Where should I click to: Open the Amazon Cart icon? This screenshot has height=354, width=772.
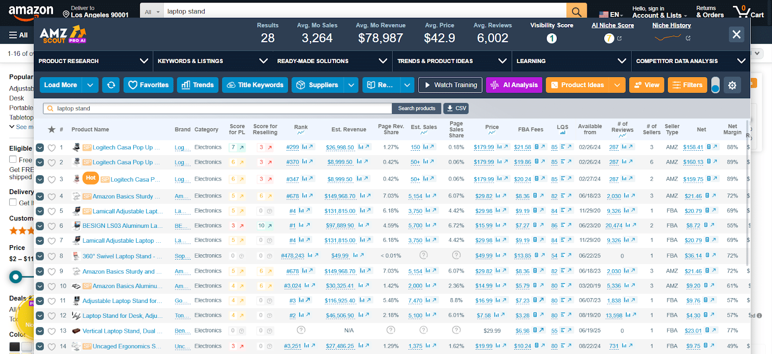(748, 12)
